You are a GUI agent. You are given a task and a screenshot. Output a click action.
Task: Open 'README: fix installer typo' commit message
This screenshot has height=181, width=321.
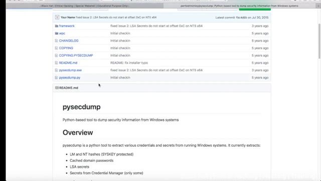[x=129, y=63]
